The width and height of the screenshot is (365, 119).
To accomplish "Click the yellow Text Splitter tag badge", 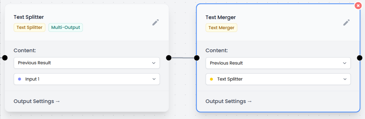I will pos(30,28).
